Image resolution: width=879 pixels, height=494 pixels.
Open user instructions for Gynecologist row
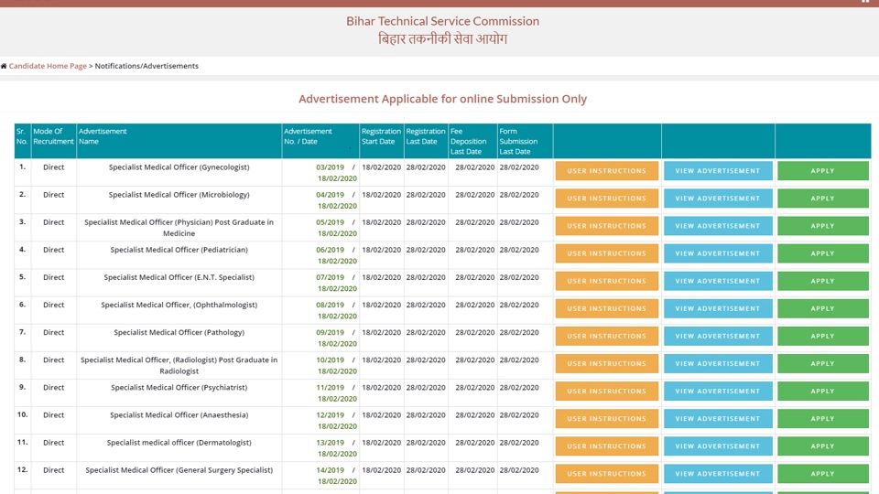(x=606, y=171)
